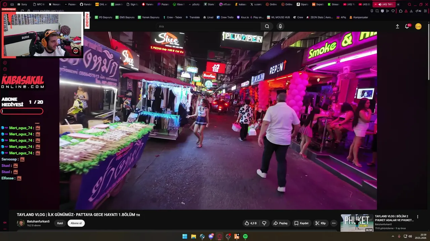Open File Explorer from taskbar
Viewport: 430px width, 241px height.
point(193,236)
